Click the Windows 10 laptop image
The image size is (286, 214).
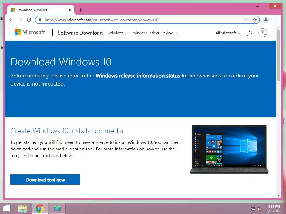pos(229,149)
